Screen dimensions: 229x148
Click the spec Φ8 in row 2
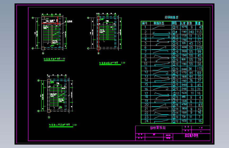[175, 32]
